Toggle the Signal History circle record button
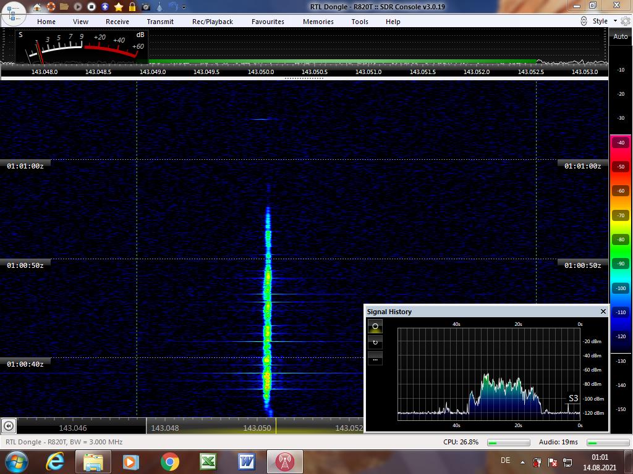633x474 pixels. tap(375, 326)
